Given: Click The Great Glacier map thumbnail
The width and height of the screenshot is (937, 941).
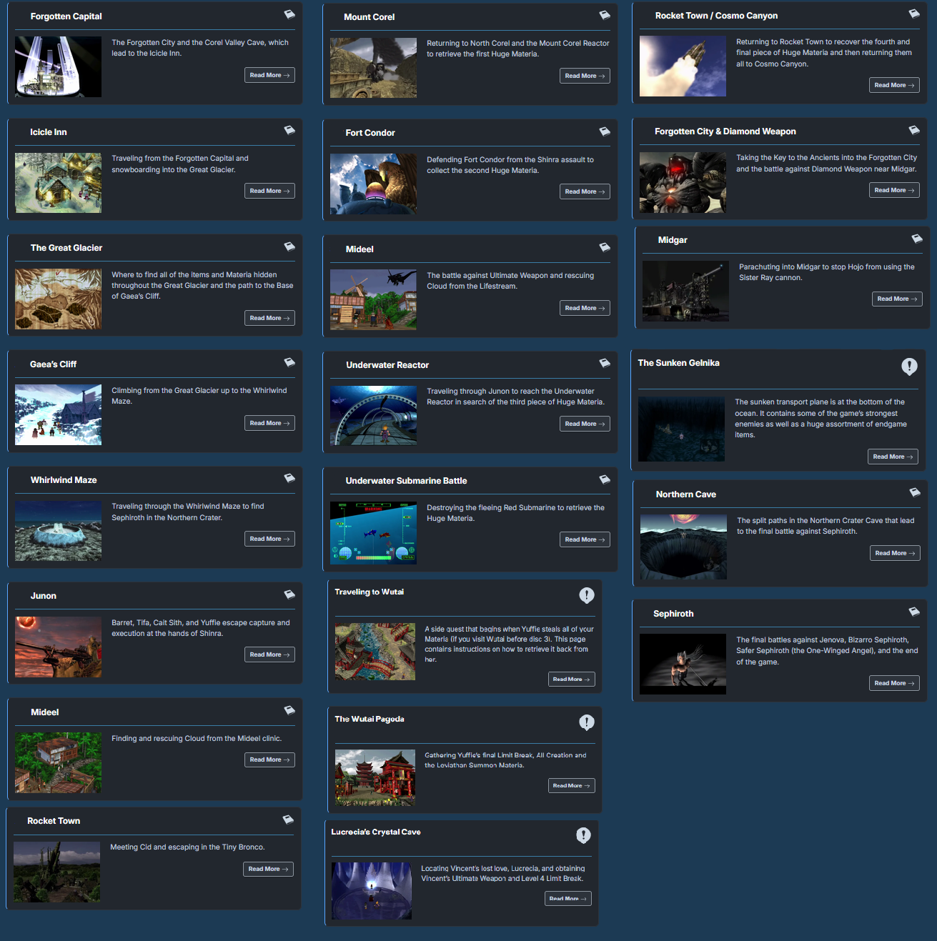Looking at the screenshot, I should pos(58,299).
